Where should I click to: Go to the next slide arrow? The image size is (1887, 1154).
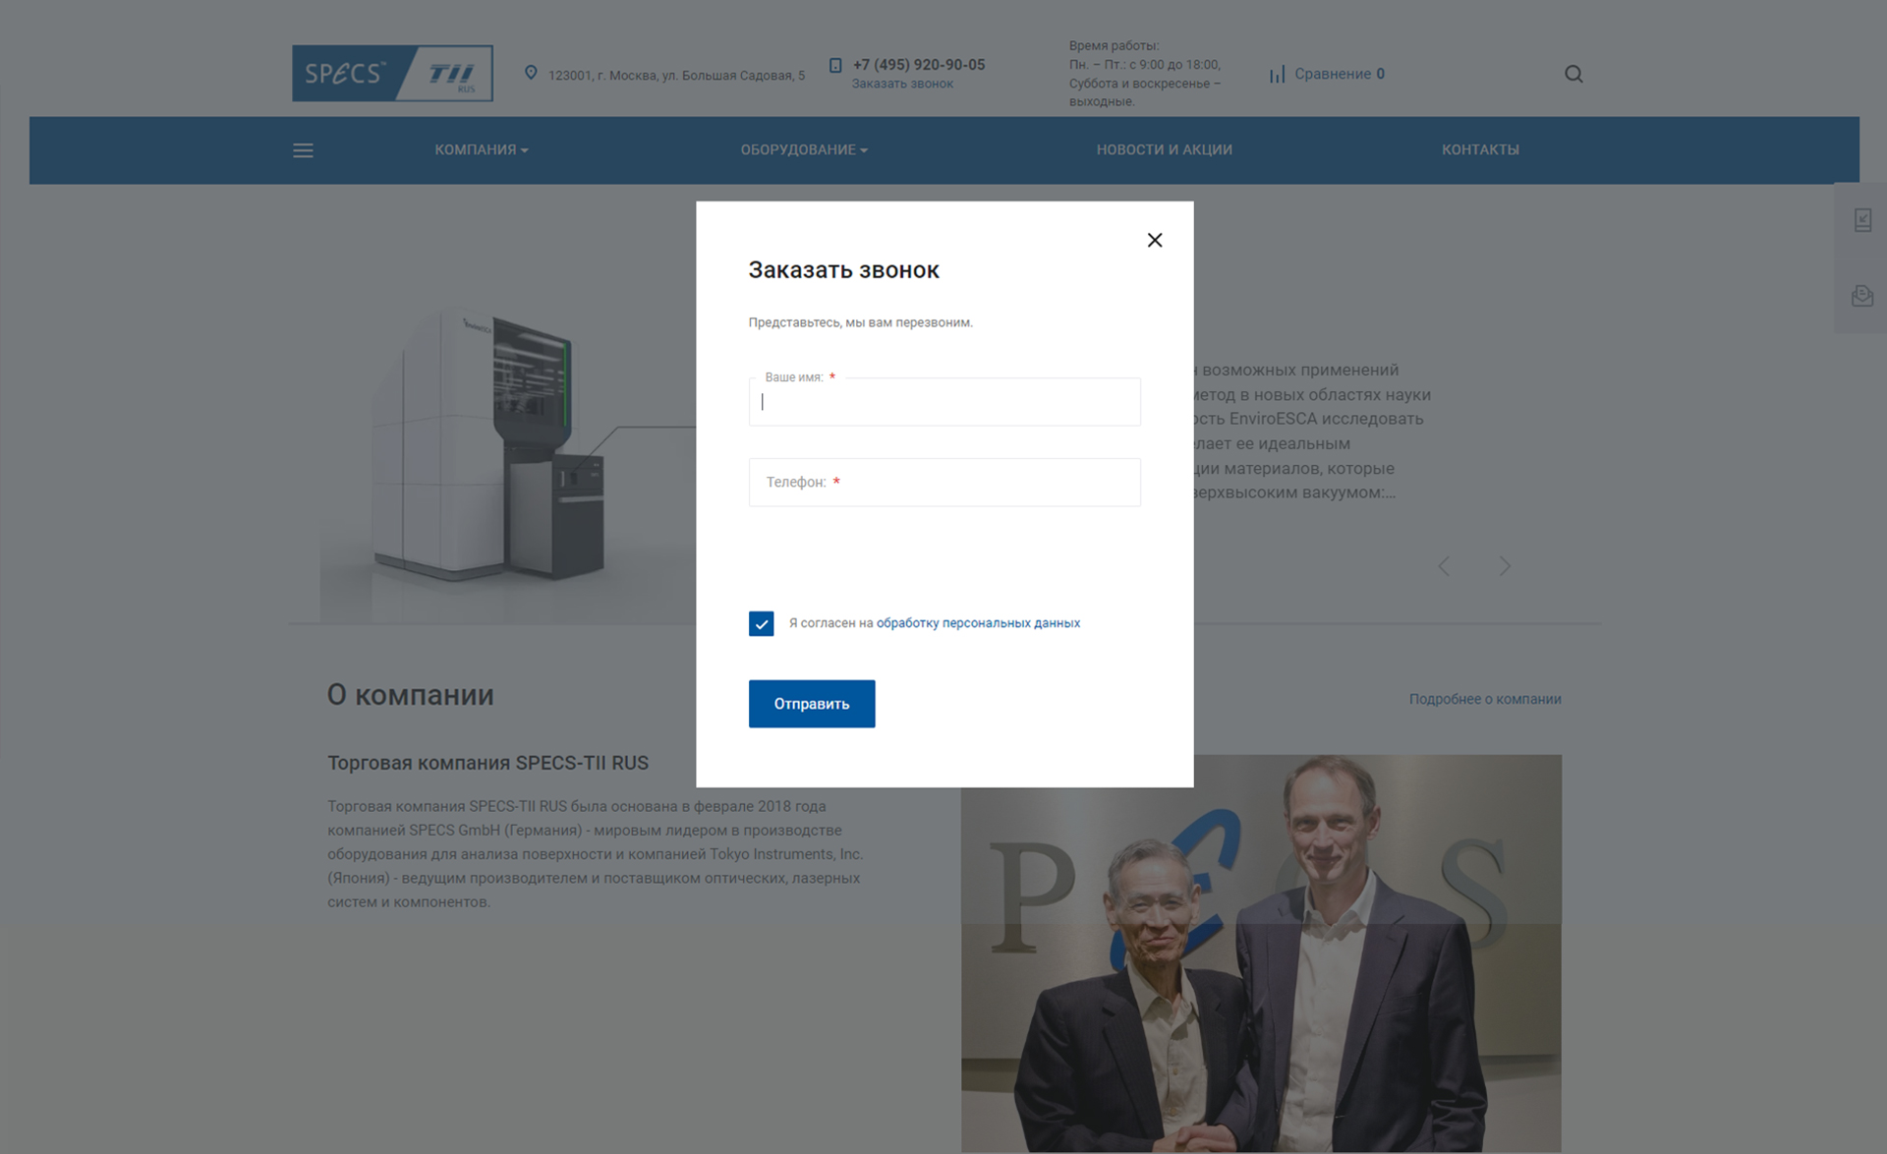(1505, 566)
